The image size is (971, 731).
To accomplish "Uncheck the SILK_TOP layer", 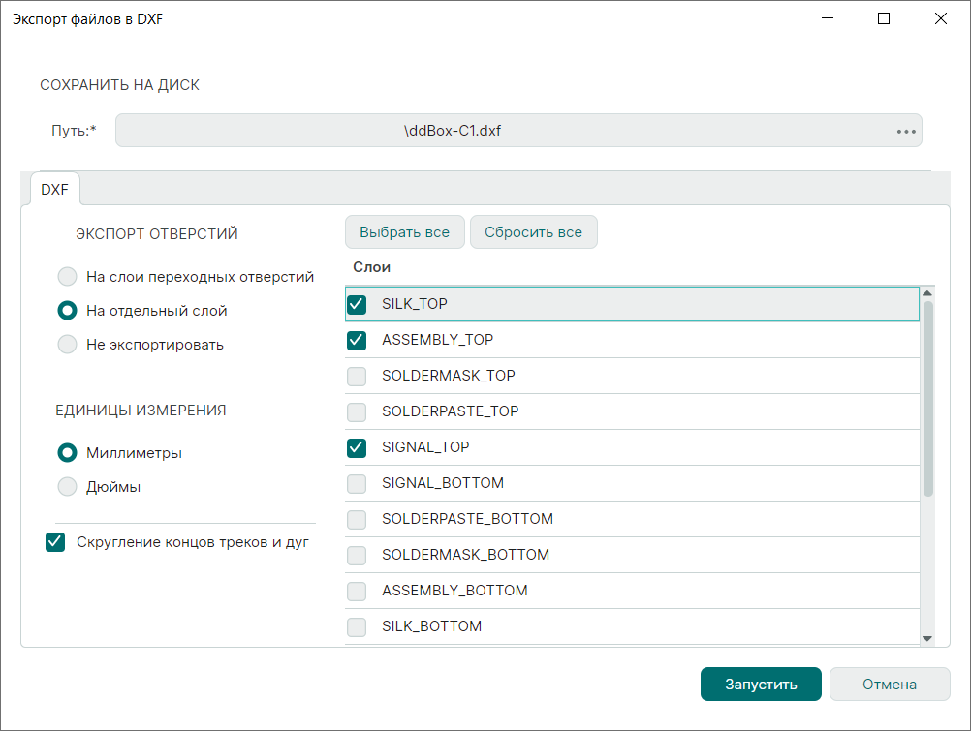I will 357,304.
